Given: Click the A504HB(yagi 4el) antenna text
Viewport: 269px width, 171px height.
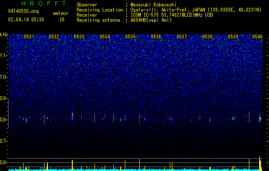Looking at the screenshot, I should (151, 20).
